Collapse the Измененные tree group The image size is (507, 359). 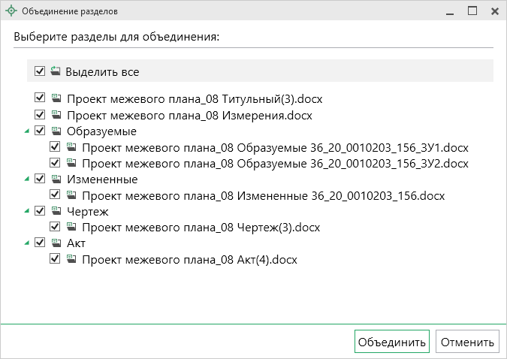click(x=27, y=180)
